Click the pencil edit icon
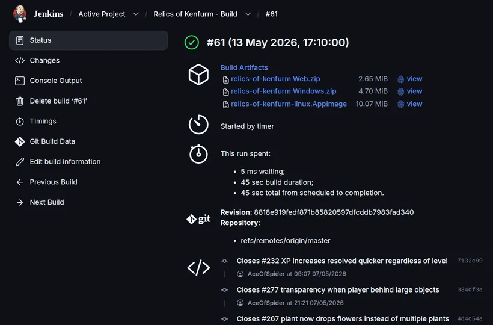Viewport: 493px width, 325px height. click(x=20, y=162)
